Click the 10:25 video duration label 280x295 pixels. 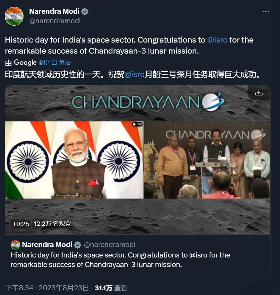[21, 224]
